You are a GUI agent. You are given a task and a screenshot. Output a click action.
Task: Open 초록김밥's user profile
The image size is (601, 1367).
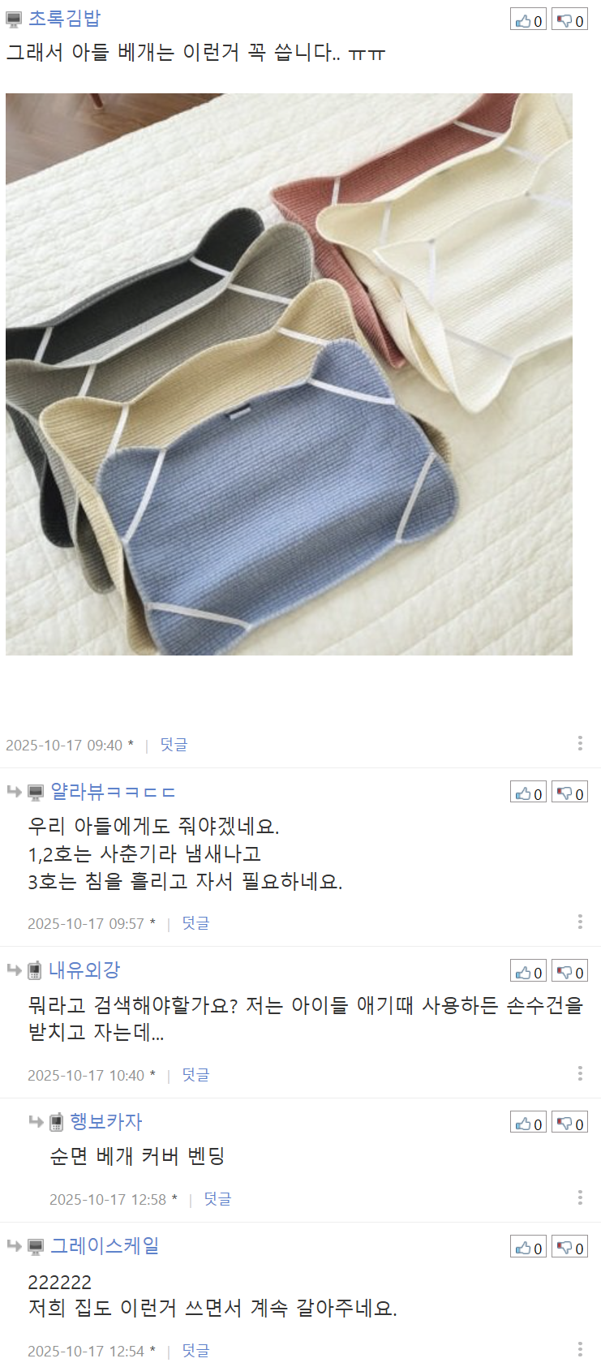(65, 18)
